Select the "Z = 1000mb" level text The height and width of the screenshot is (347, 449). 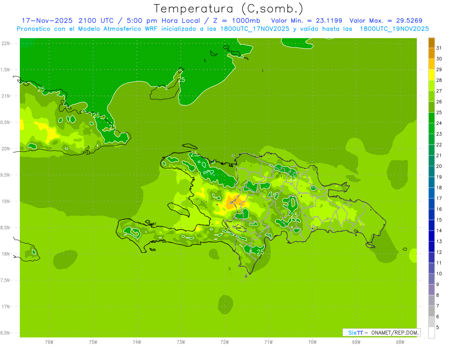click(236, 21)
